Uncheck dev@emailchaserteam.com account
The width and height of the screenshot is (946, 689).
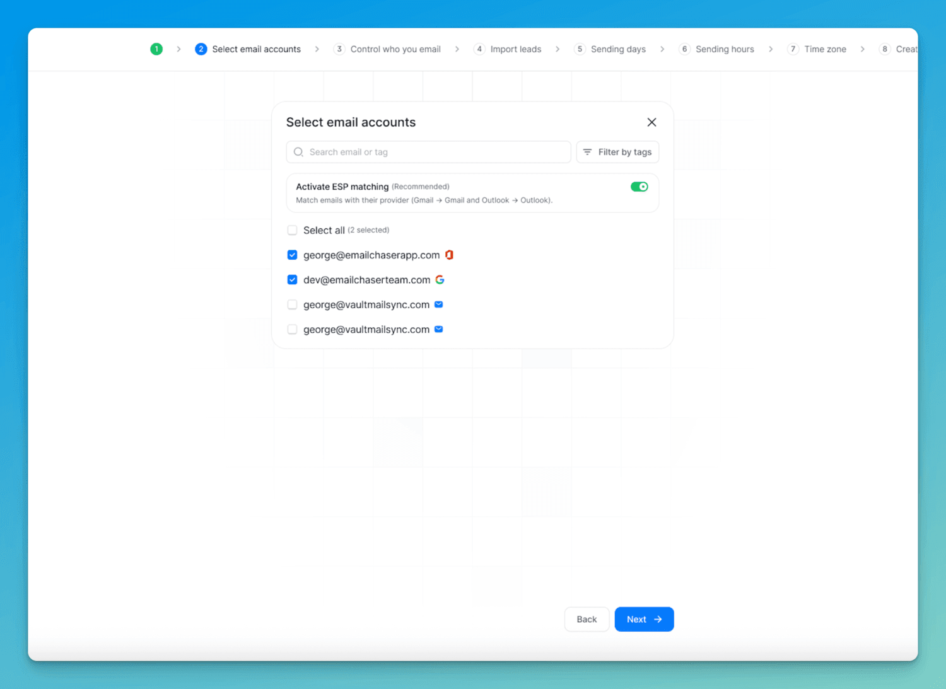point(292,279)
